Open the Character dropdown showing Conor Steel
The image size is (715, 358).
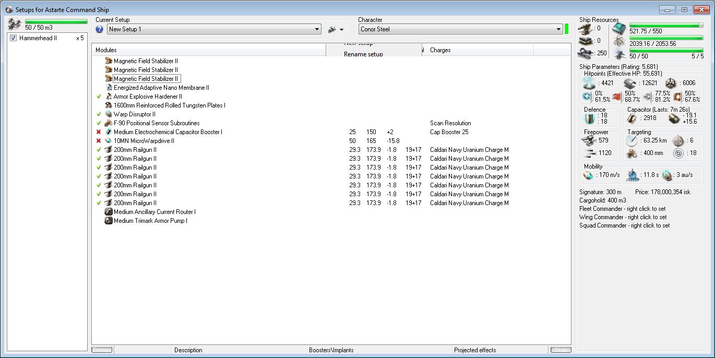[x=460, y=29]
